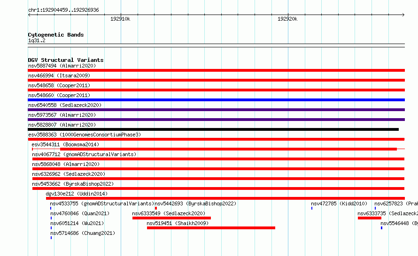Select the red nsv5887494 variant bar

216,70
